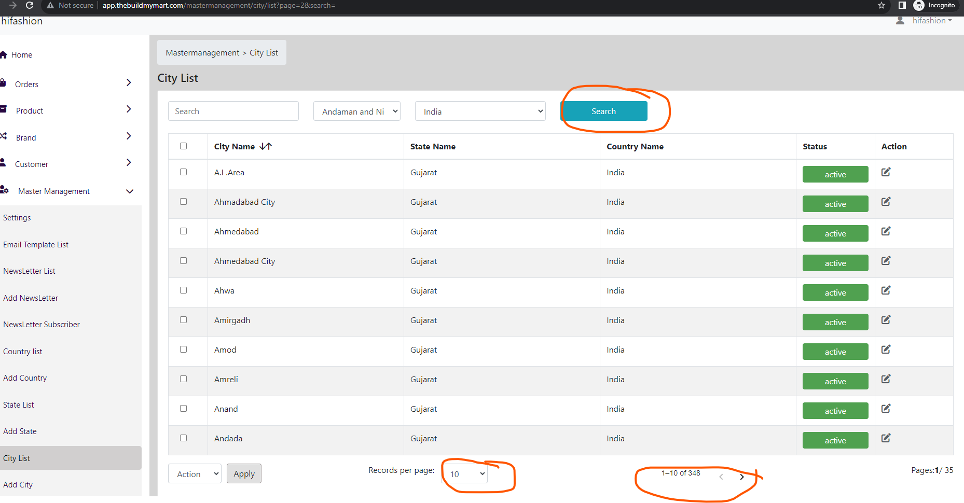The image size is (964, 503).
Task: Click the City Name sort arrows icon
Action: pos(266,146)
